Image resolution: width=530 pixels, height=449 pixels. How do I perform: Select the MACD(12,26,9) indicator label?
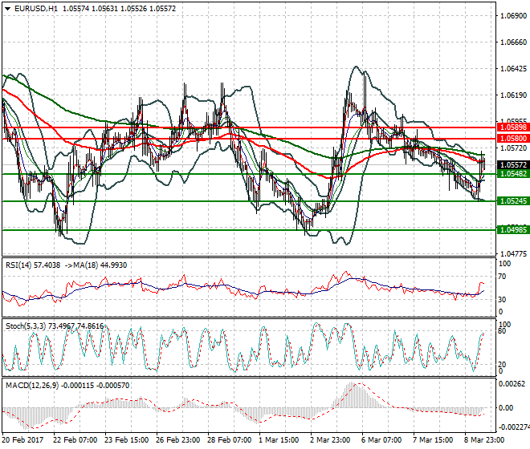[x=32, y=386]
